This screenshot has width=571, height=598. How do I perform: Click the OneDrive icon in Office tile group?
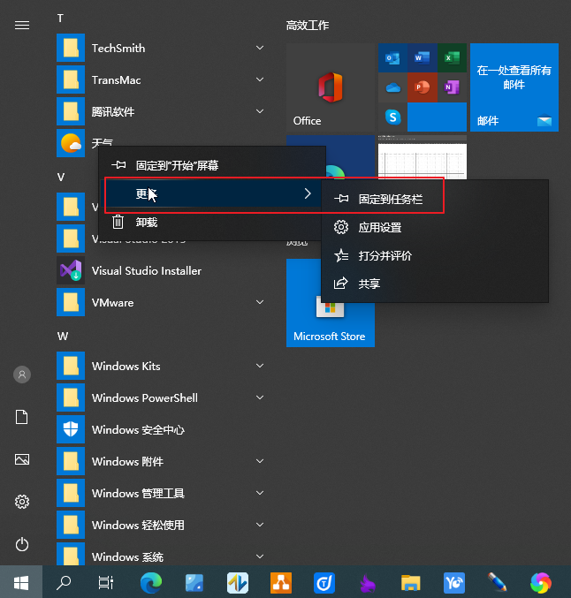392,87
